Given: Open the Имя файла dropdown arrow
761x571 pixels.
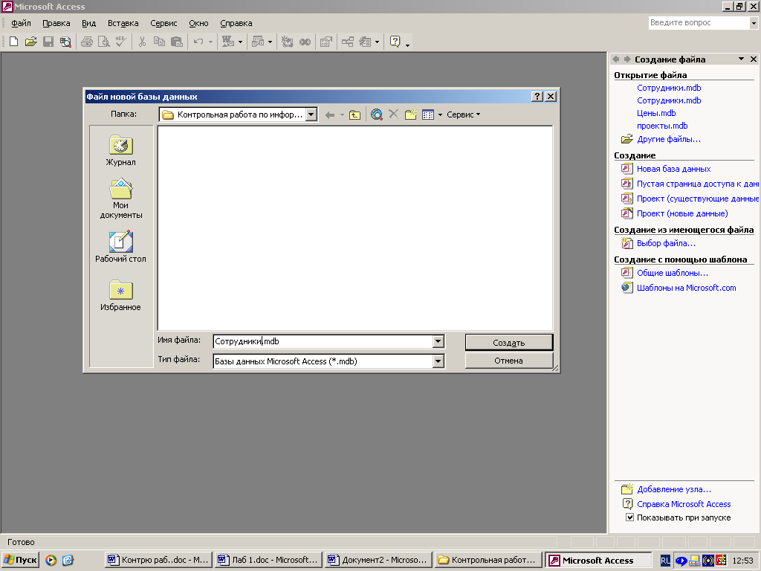Looking at the screenshot, I should (x=438, y=341).
